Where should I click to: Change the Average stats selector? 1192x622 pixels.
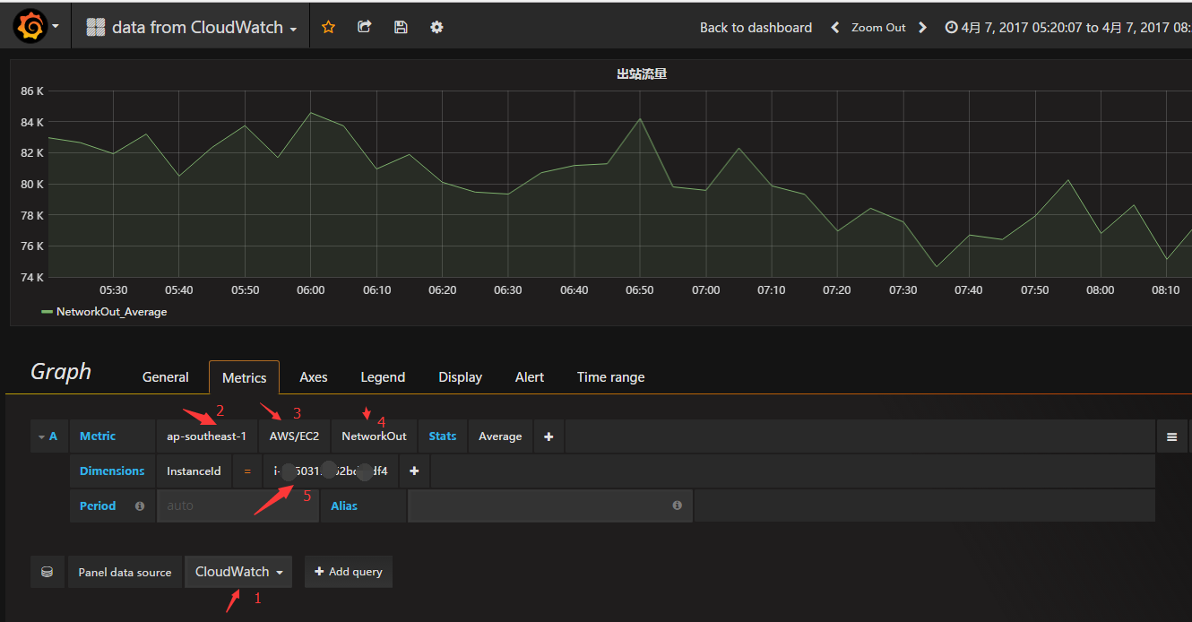tap(500, 436)
